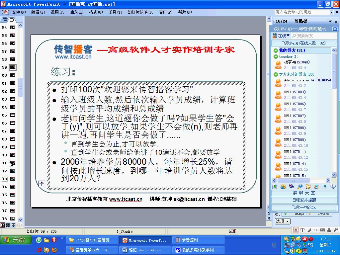The height and width of the screenshot is (255, 340).
Task: Switch to C:\快盘\512基础班 taskbar window
Action: [x=92, y=240]
